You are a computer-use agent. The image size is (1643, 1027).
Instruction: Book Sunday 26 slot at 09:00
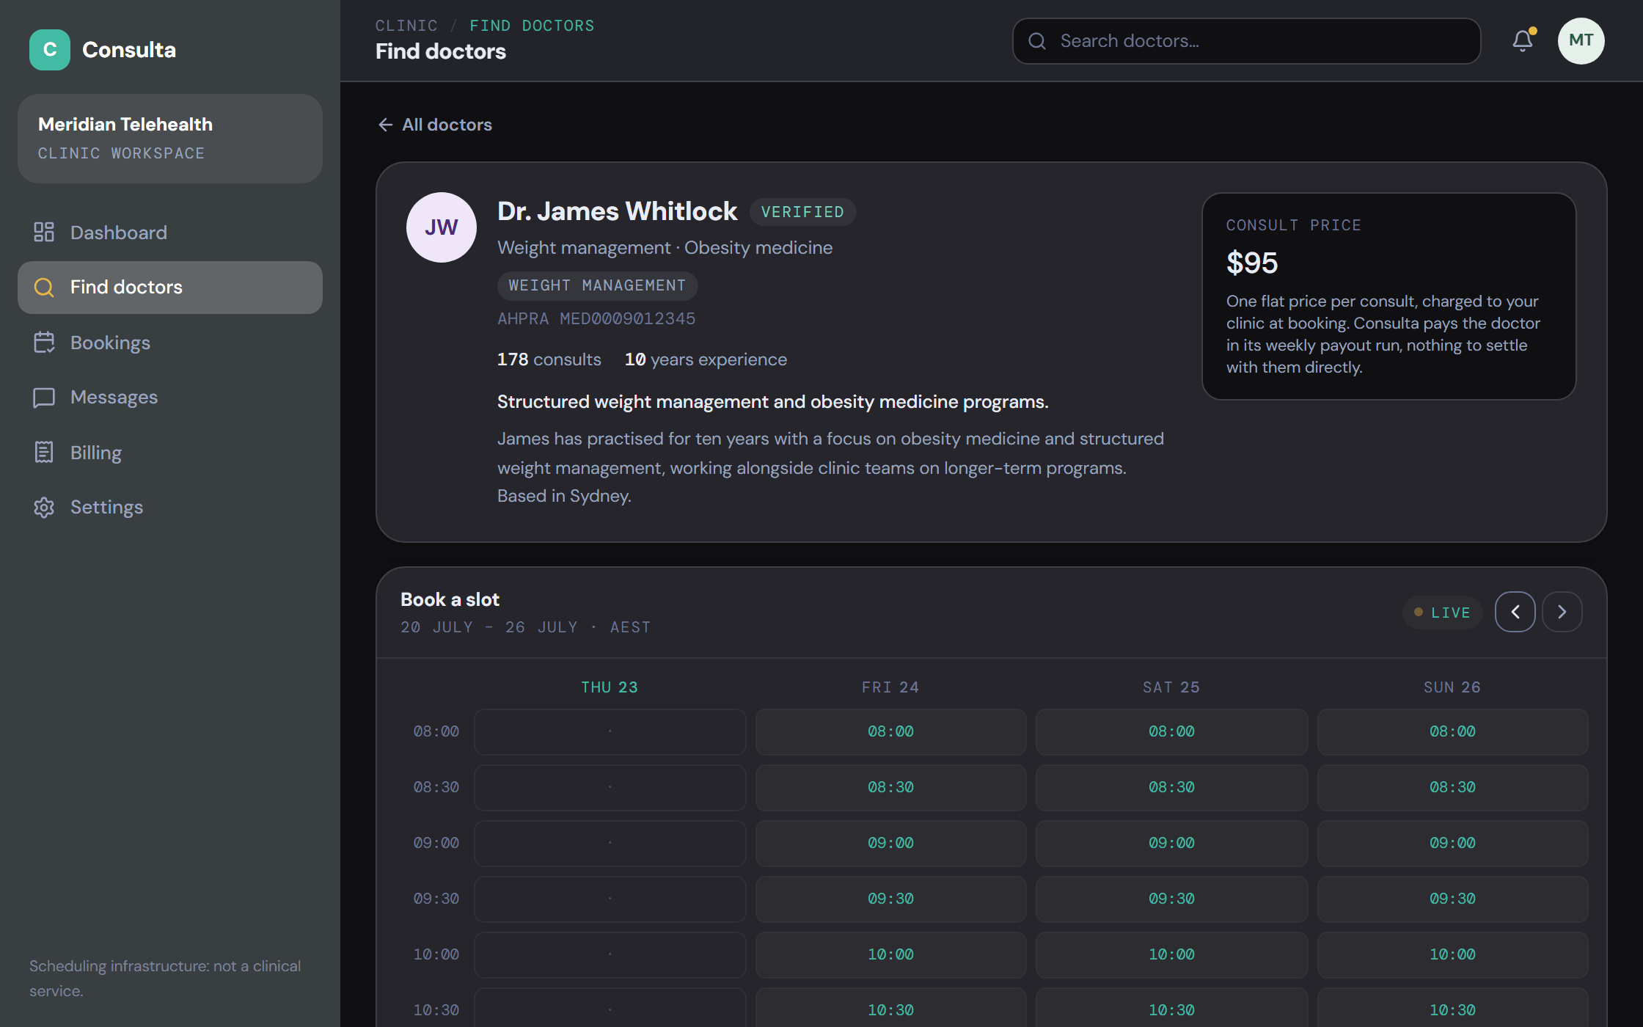pos(1452,844)
